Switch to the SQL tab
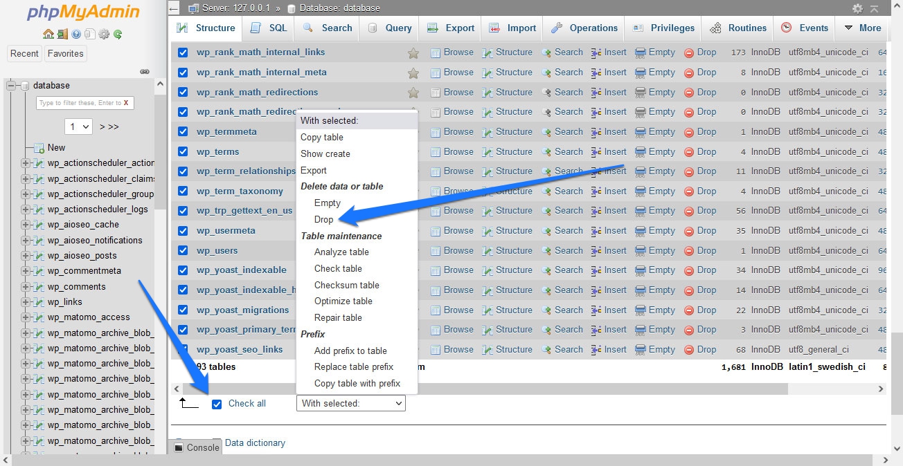 tap(268, 28)
